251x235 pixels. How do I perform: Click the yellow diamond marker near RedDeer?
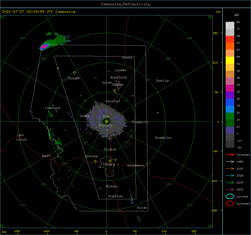[115, 91]
